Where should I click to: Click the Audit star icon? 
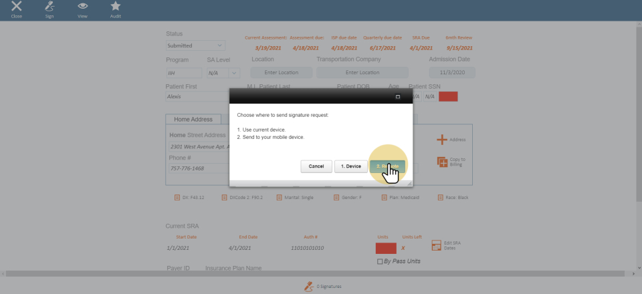[115, 7]
